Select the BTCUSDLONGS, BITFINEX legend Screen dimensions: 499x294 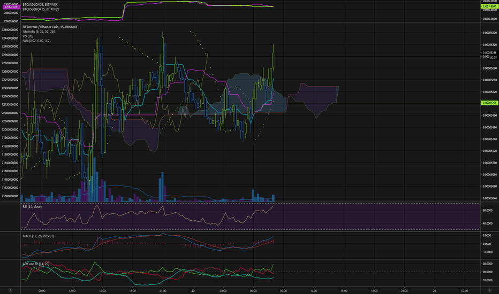click(40, 5)
